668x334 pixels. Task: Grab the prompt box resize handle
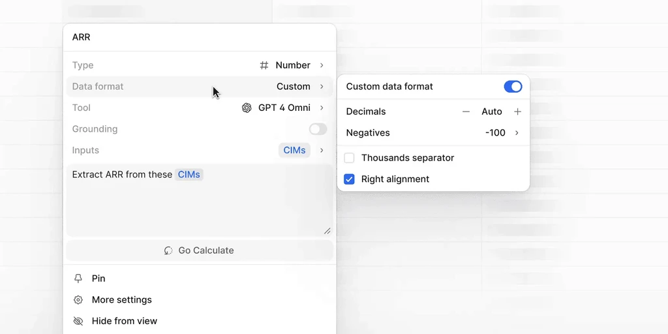point(327,231)
